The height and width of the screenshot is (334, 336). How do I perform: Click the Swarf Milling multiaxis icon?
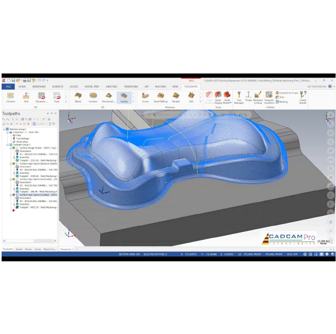click(160, 98)
